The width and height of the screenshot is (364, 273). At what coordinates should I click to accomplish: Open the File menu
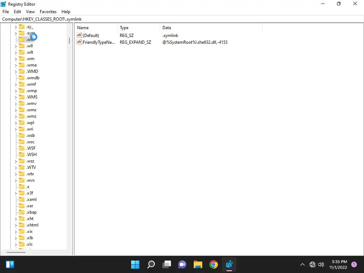point(6,12)
